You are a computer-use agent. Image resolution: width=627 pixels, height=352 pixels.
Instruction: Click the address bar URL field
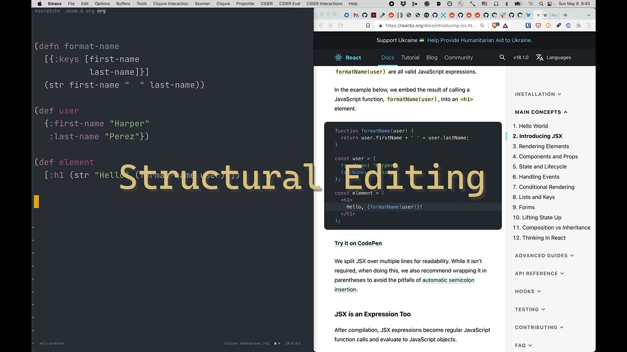point(430,25)
